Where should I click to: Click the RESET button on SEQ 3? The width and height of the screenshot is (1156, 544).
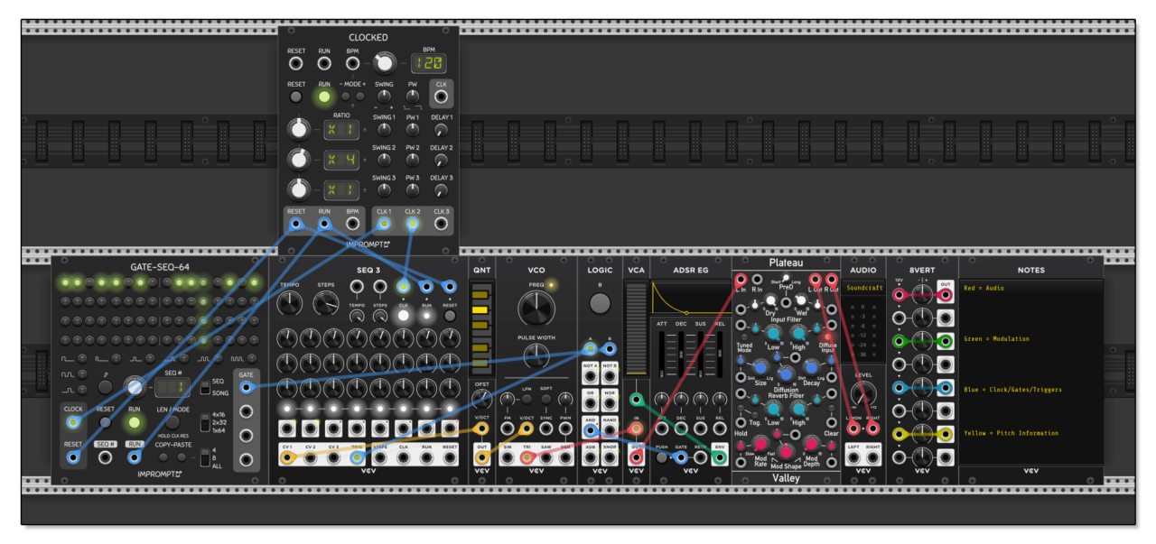450,316
